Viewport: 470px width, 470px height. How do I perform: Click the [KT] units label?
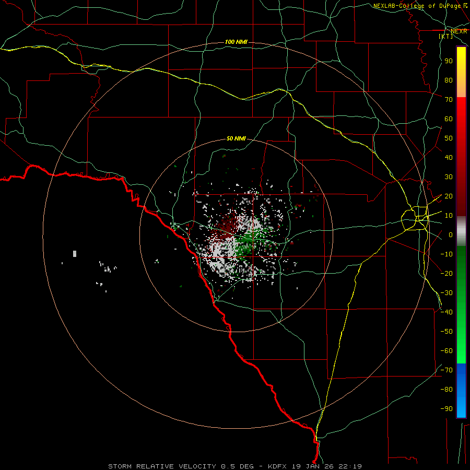tap(445, 36)
